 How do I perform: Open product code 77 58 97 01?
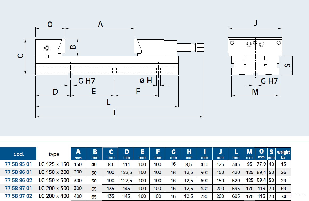click(18, 188)
